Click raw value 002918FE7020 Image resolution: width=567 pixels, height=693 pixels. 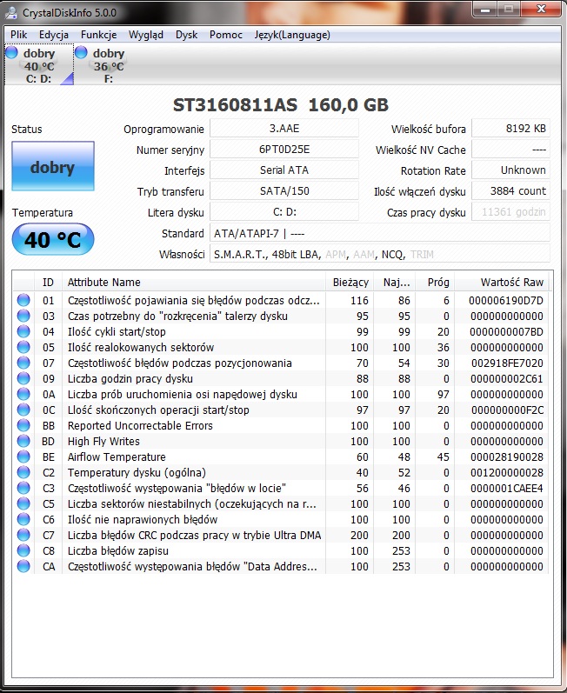(507, 363)
